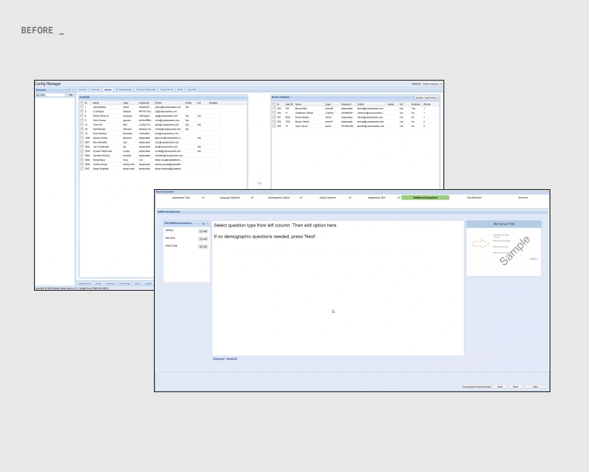Image resolution: width=589 pixels, height=472 pixels.
Task: Open Patrick McGuire user dropdown menu
Action: coord(432,84)
